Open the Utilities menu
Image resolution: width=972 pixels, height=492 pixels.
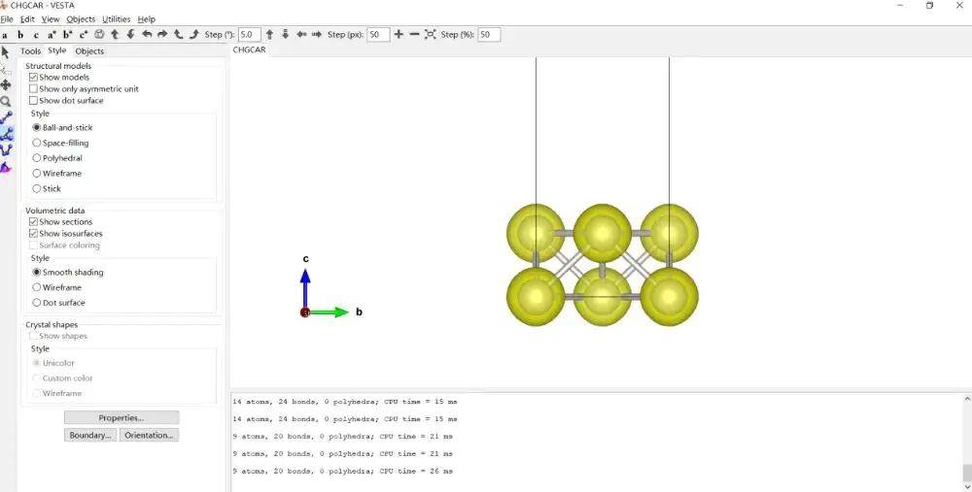pos(117,19)
